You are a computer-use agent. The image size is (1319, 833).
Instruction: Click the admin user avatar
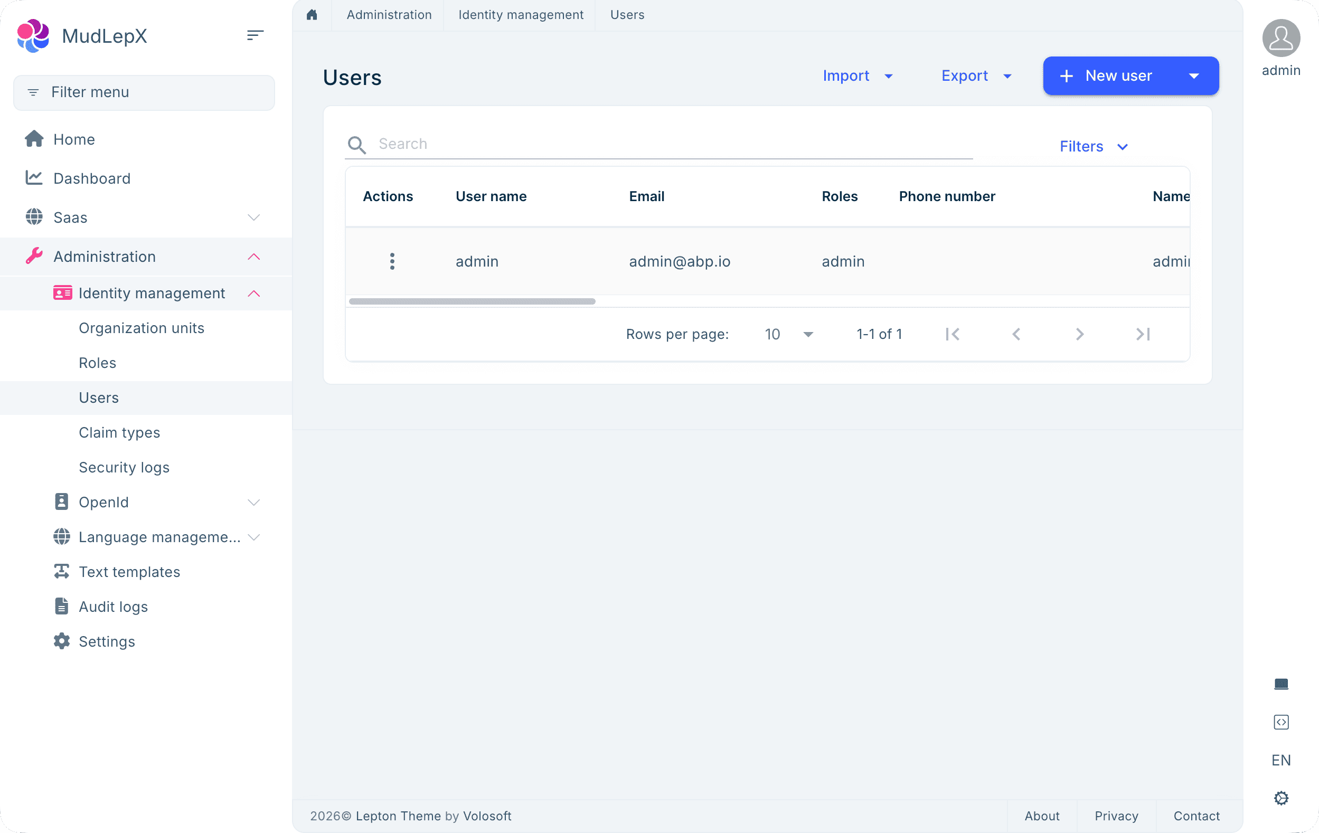[1281, 38]
